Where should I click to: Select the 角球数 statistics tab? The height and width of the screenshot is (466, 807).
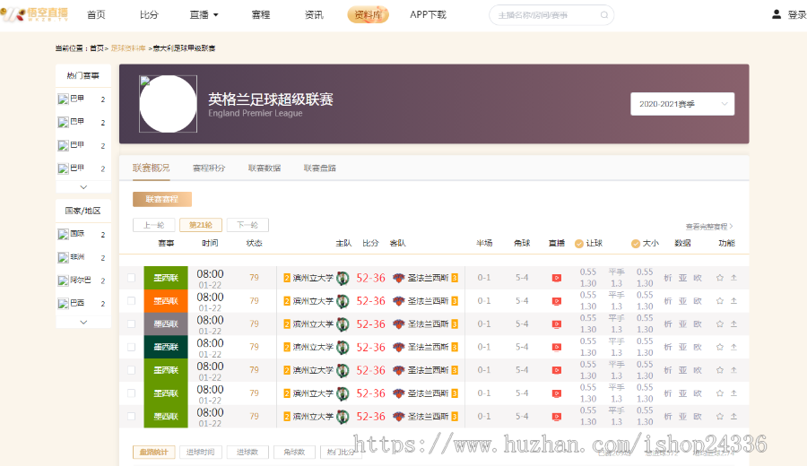click(x=294, y=453)
